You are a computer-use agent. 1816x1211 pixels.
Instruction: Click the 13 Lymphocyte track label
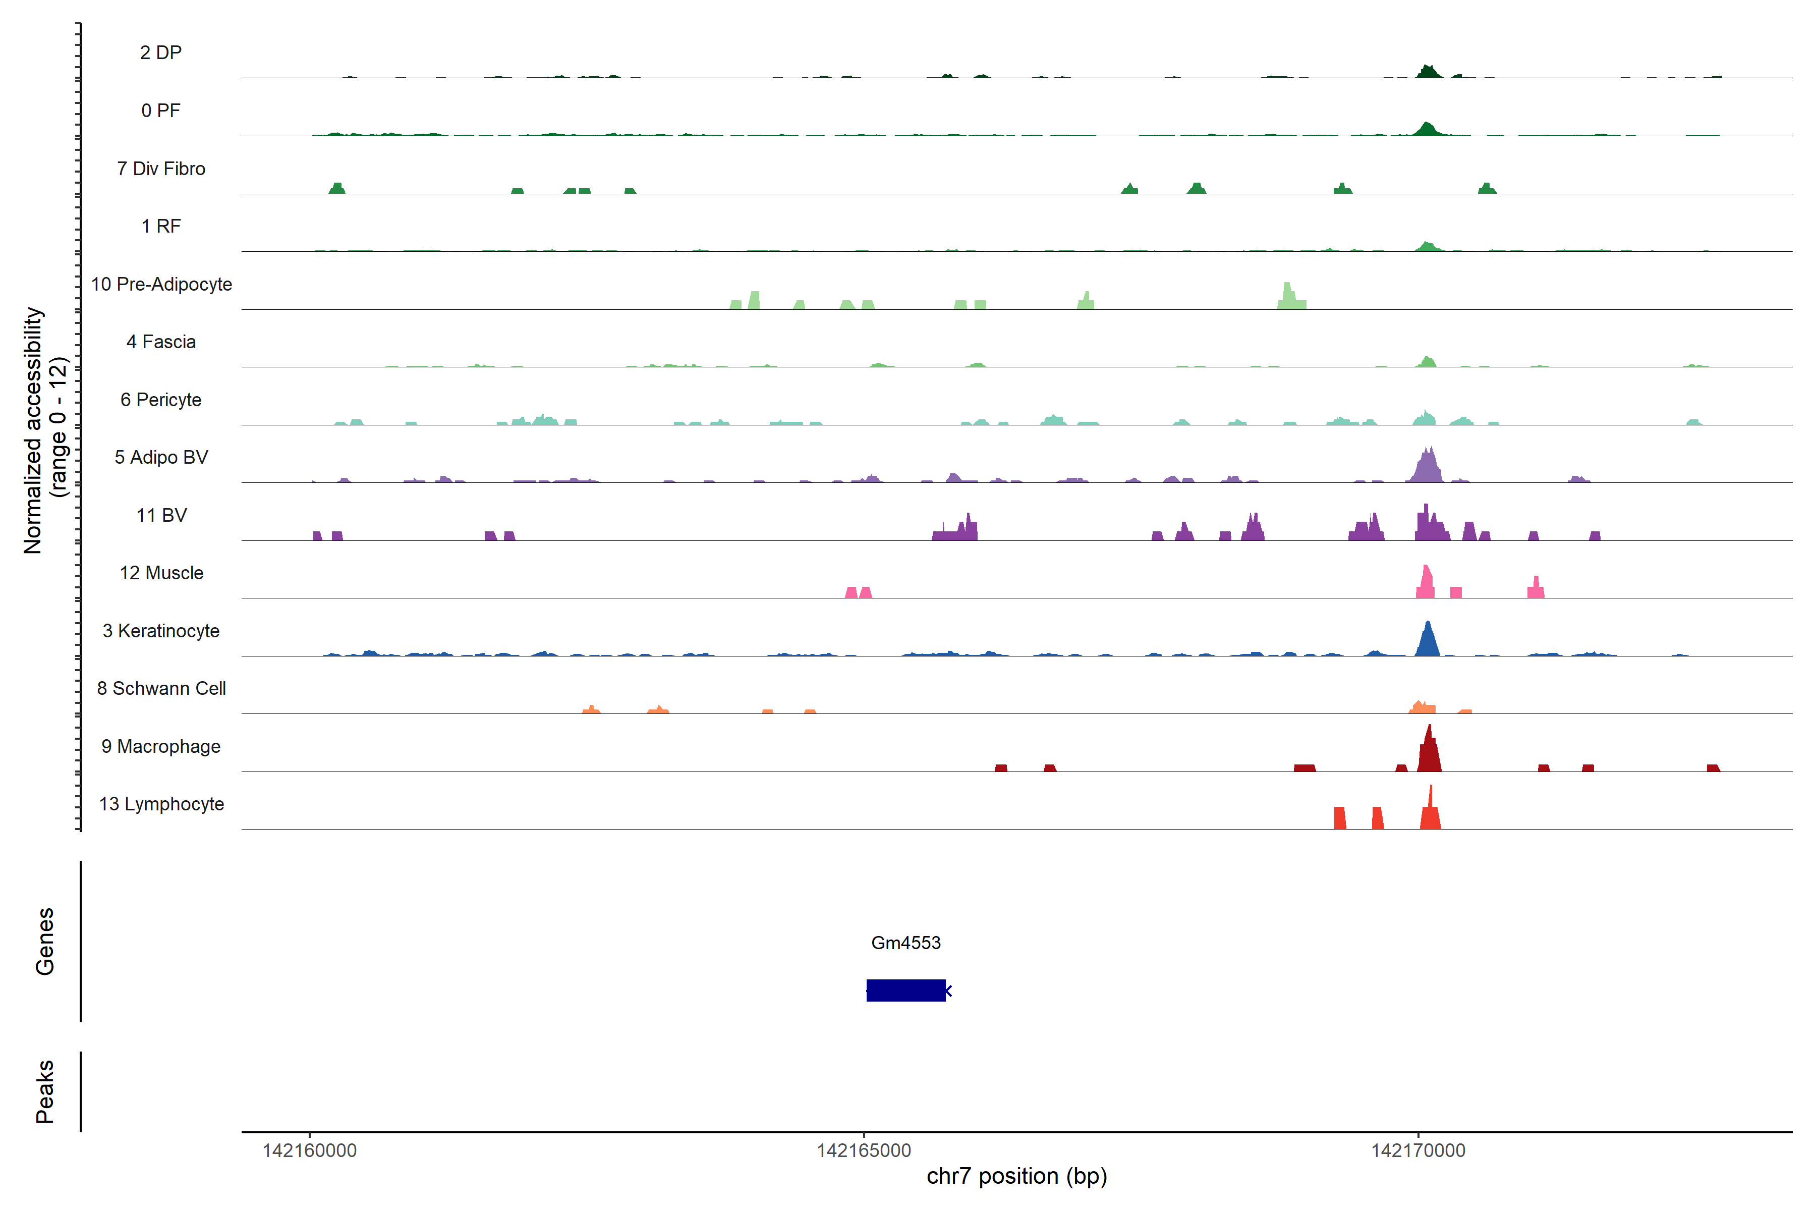pos(160,804)
